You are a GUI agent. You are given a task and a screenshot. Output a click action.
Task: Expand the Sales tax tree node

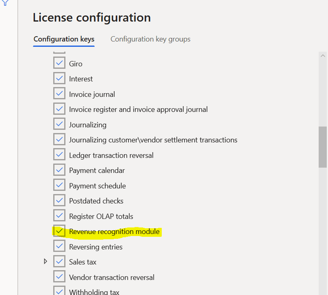point(45,261)
